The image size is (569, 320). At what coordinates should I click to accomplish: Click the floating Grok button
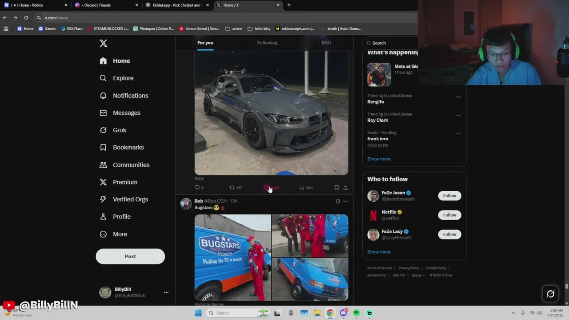550,294
